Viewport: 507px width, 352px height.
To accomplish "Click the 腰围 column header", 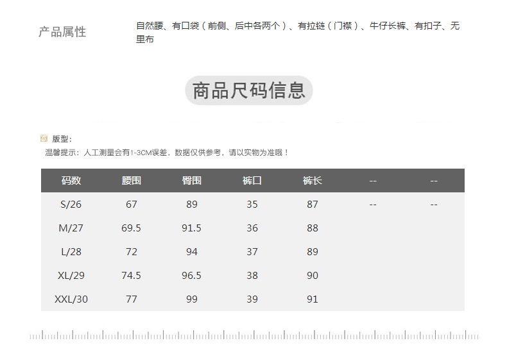I will click(x=132, y=181).
